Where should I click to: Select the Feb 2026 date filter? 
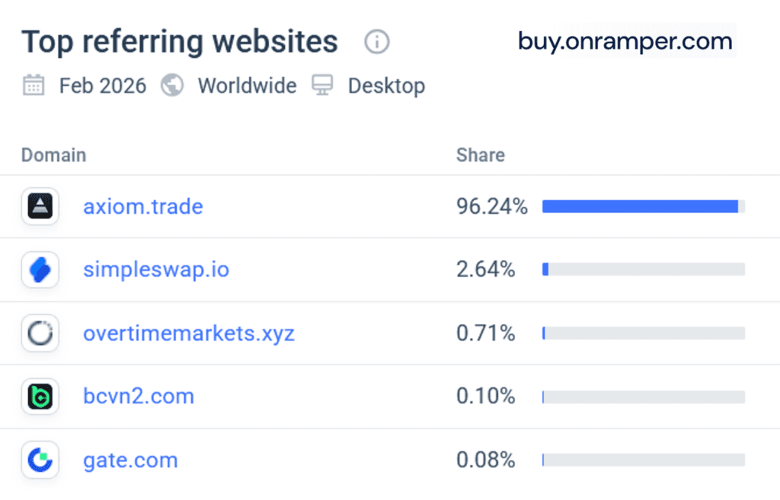pyautogui.click(x=101, y=85)
